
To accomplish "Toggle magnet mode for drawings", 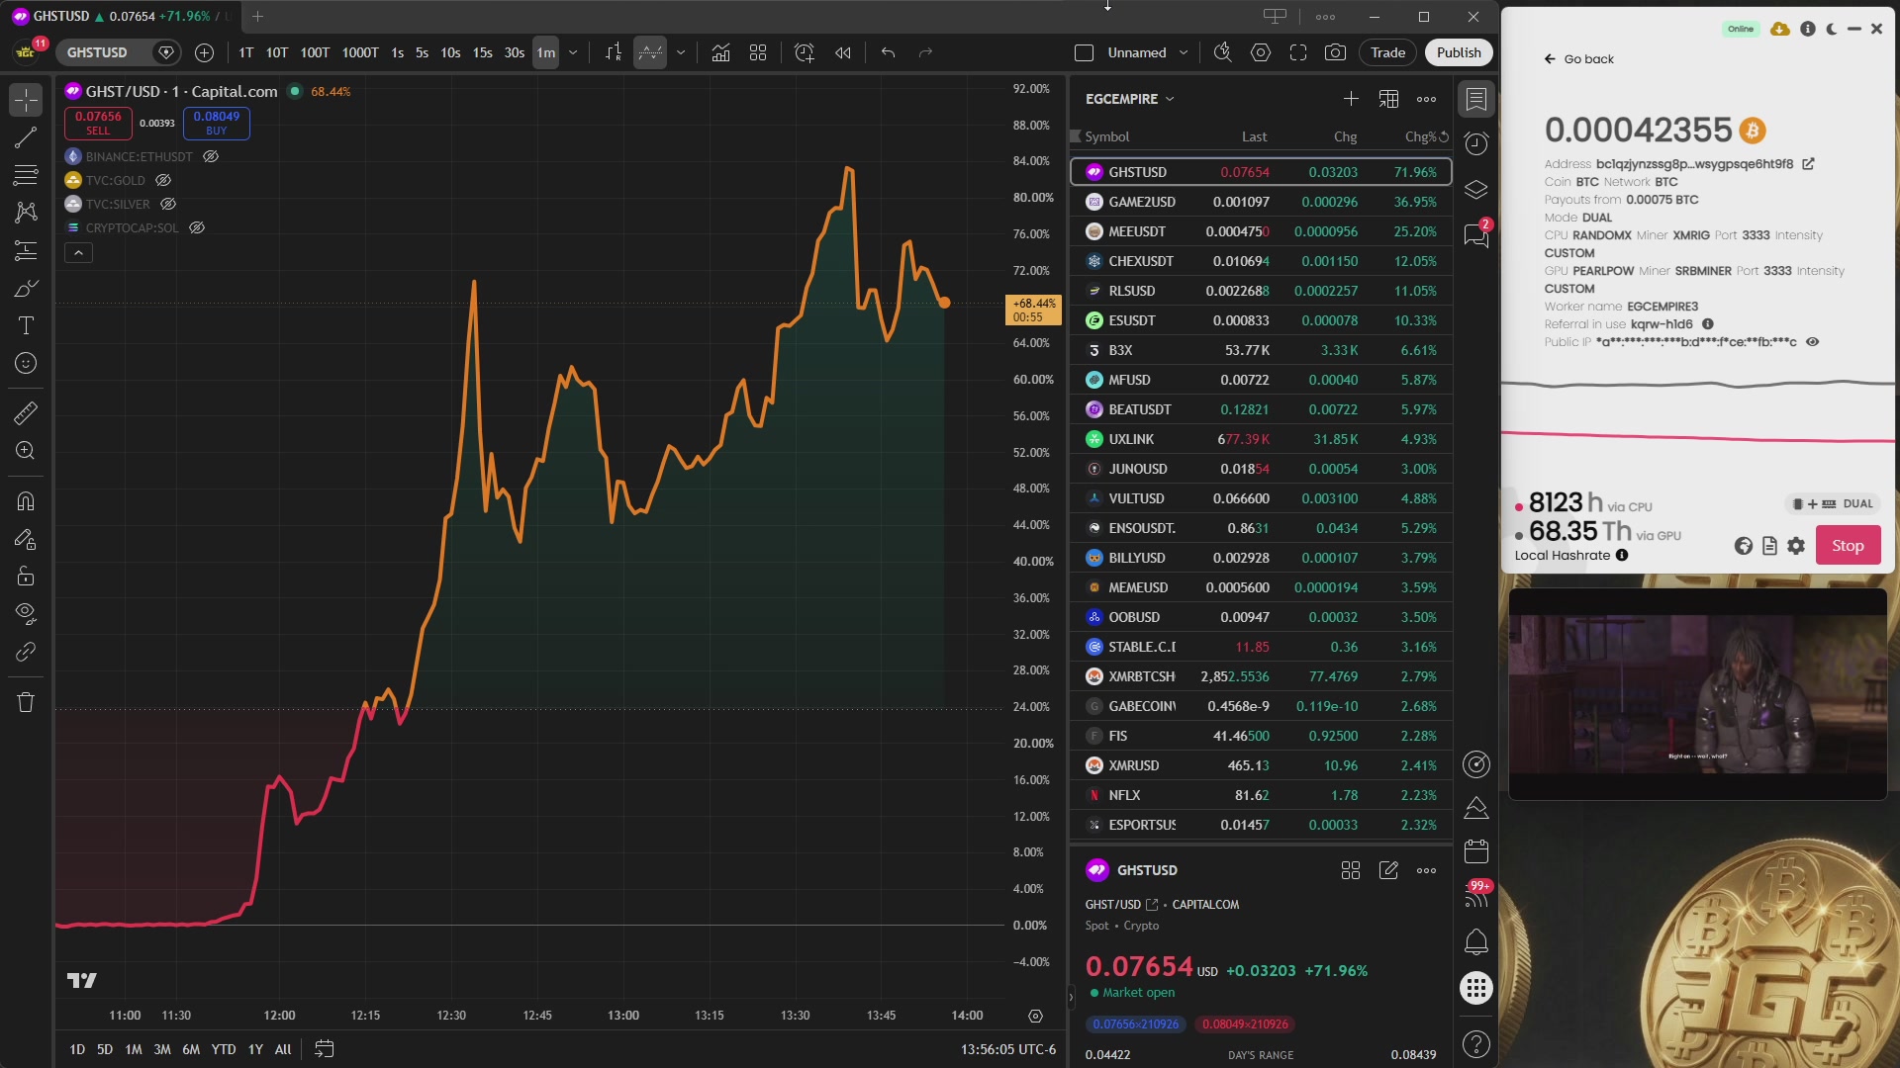I will tap(26, 501).
